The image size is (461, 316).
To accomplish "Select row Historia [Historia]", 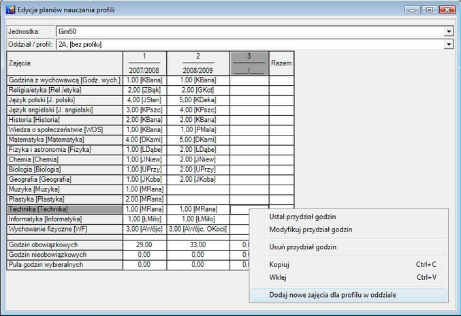I will (65, 120).
